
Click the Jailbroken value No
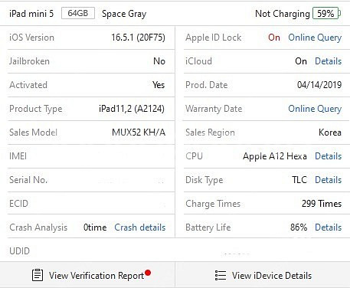(159, 61)
